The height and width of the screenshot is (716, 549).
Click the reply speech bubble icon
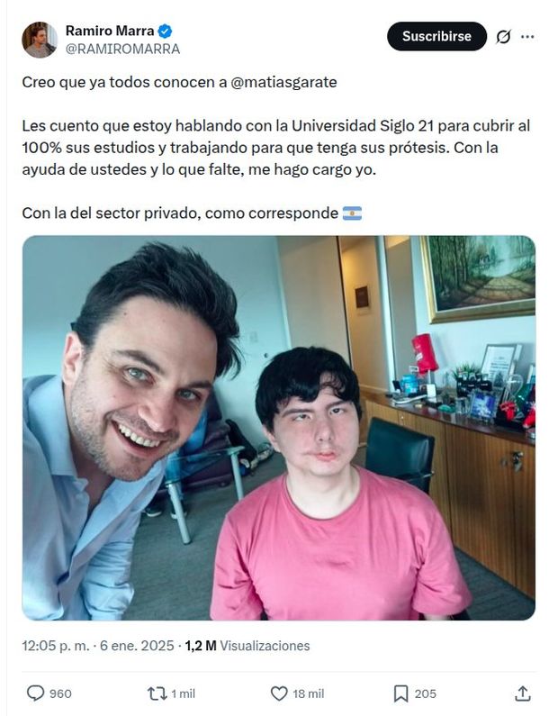coord(35,693)
